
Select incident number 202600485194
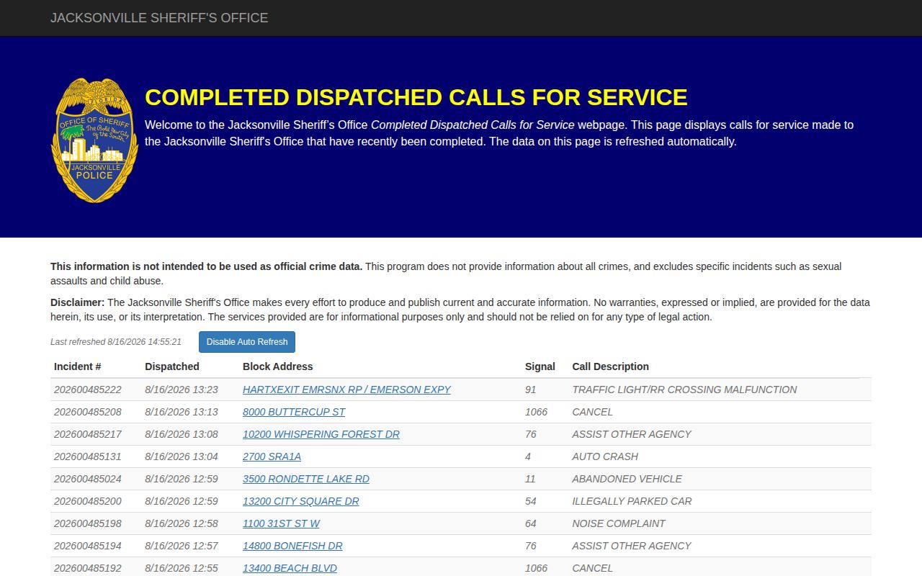point(88,546)
